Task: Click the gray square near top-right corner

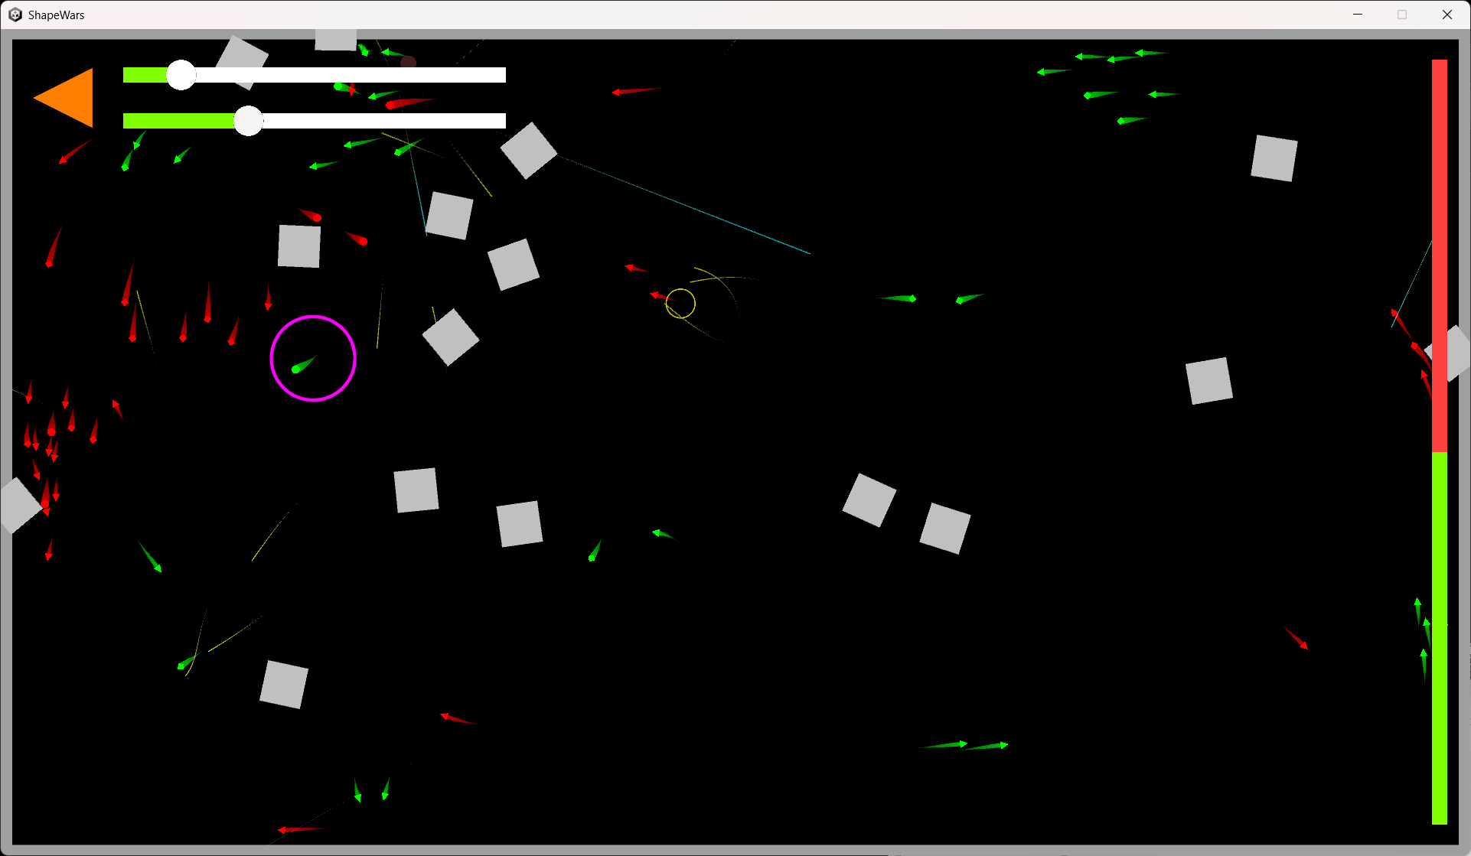Action: coord(1274,158)
